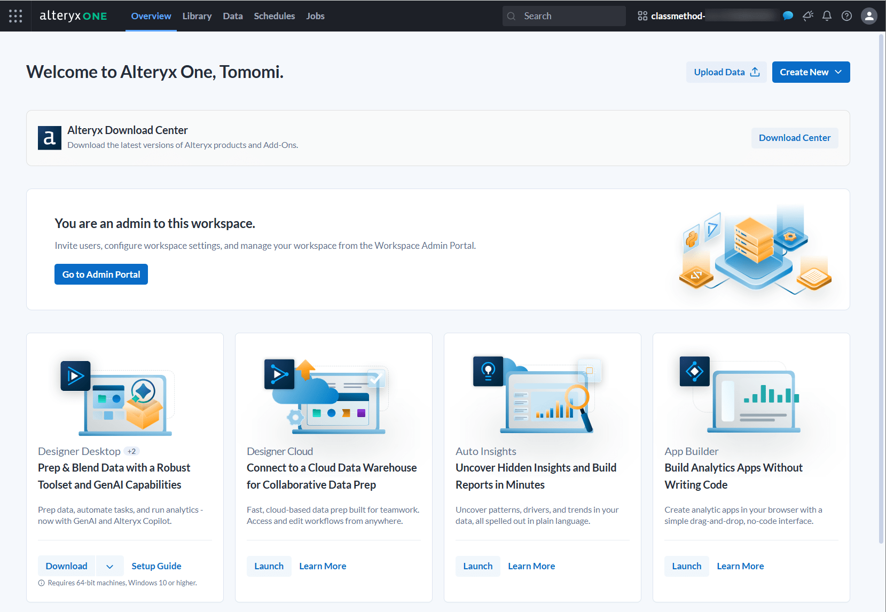Click the Alteryx Download Center logo

(50, 138)
